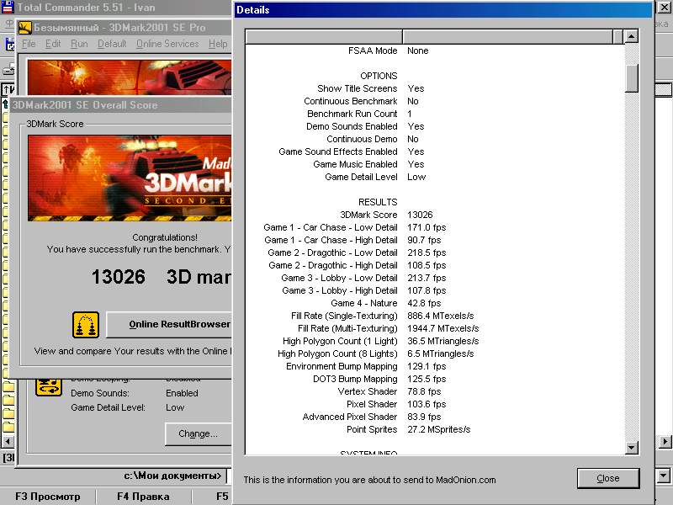Viewport: 673px width, 505px height.
Task: Click the yellow demo looping options icon
Action: pos(48,385)
